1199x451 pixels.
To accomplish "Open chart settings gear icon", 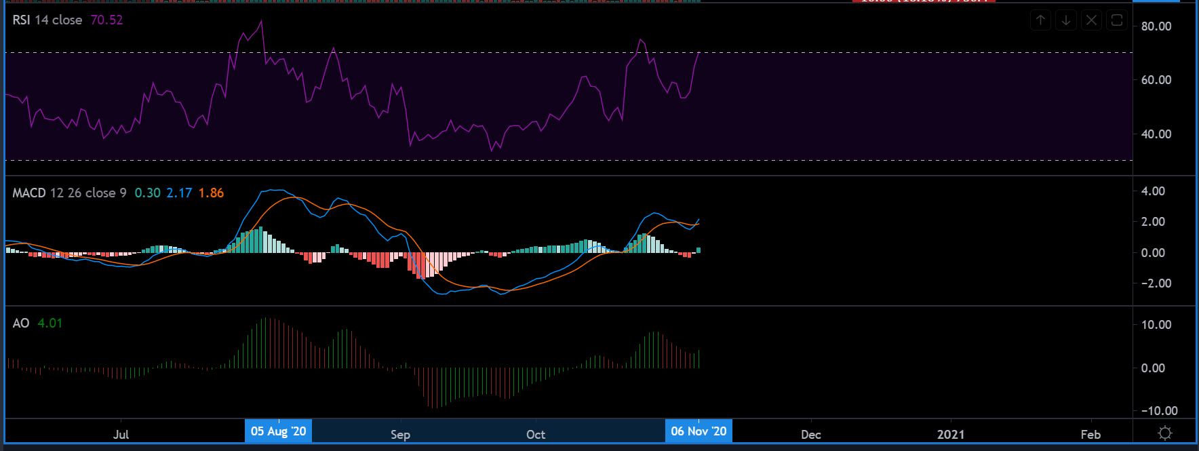I will [x=1165, y=433].
